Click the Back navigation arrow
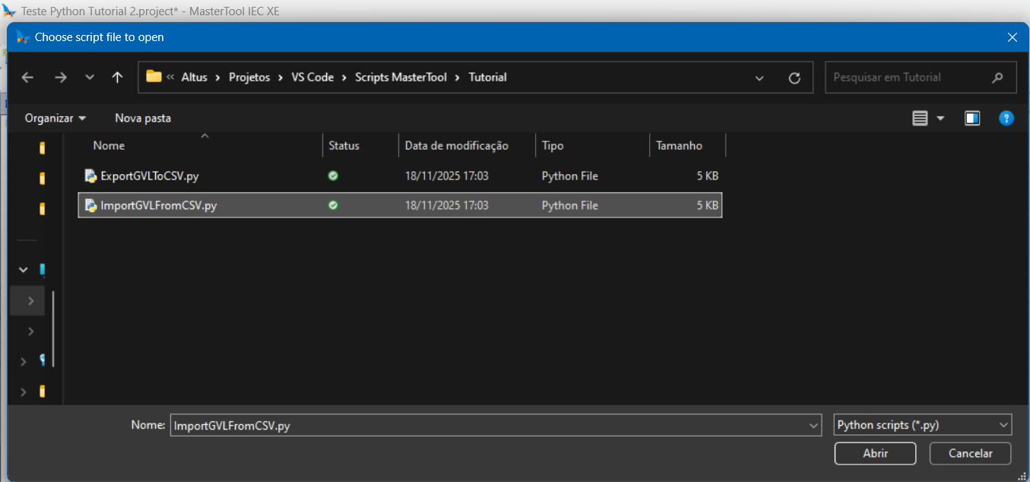Viewport: 1030px width, 482px height. (28, 78)
